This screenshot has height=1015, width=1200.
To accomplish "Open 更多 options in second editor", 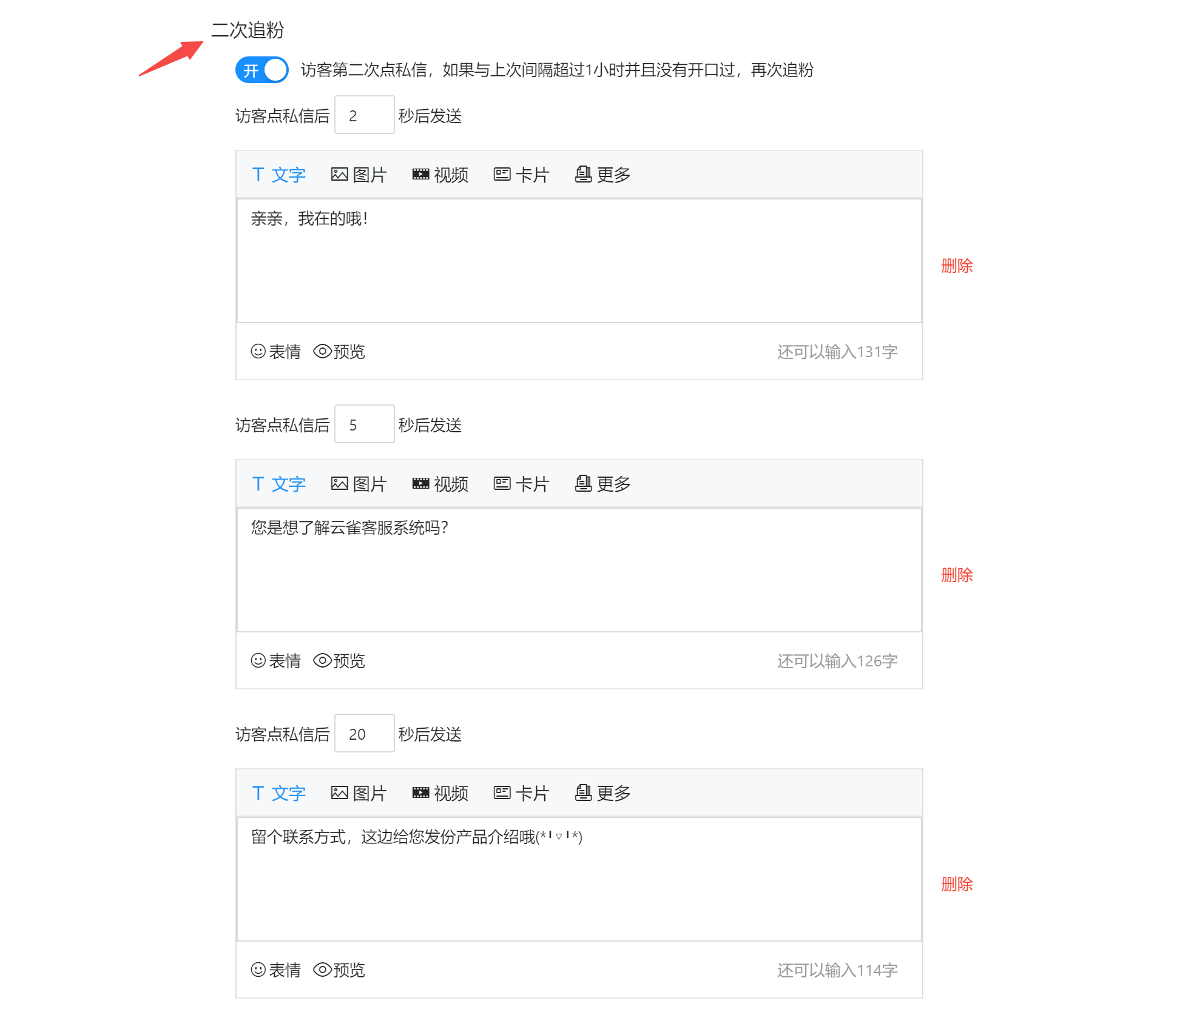I will tap(602, 484).
